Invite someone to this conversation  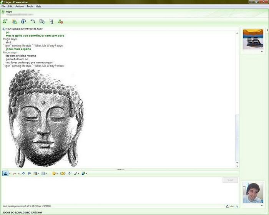(5, 21)
